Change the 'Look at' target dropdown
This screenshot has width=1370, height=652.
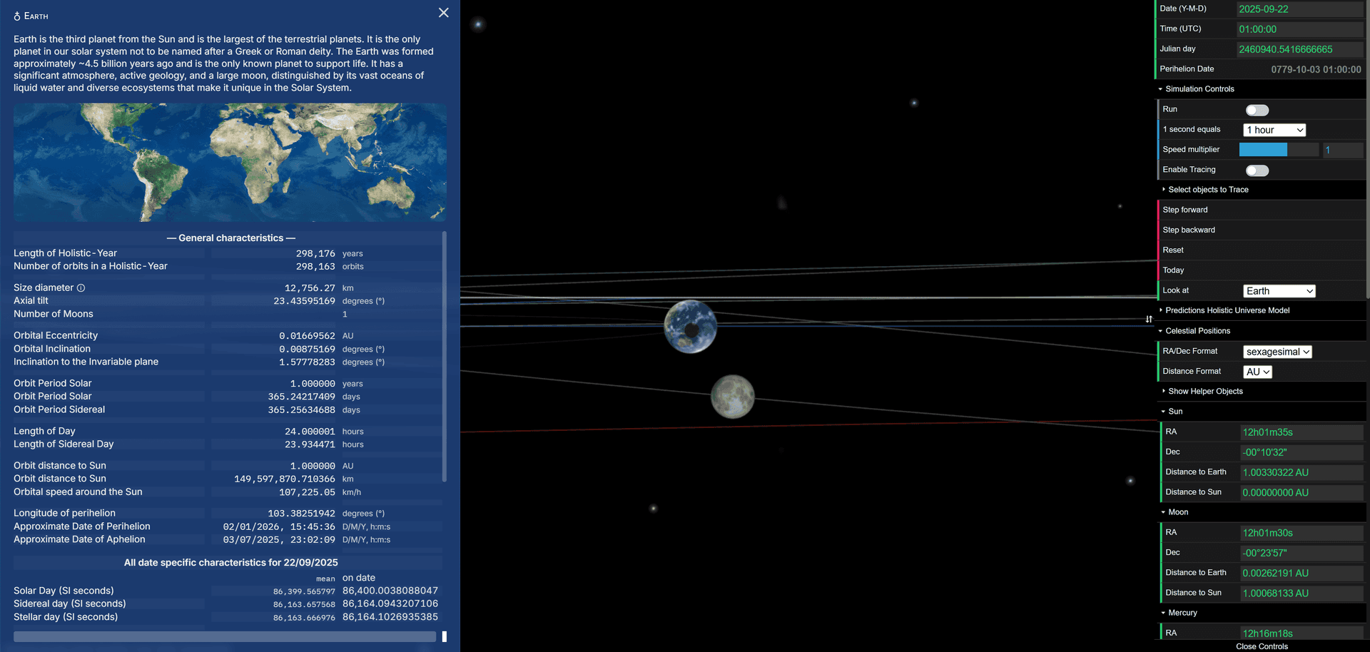[1279, 291]
